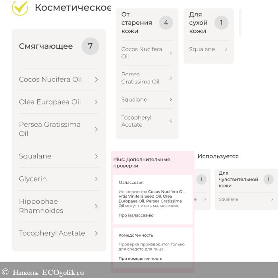
Task: Click the count badge 7 beside Смягчающее
Action: click(x=90, y=46)
